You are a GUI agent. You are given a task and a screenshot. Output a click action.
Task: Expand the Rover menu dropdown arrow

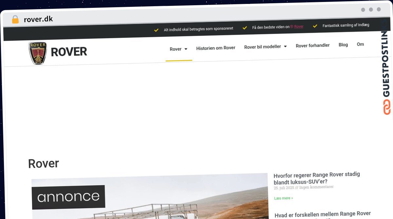[x=186, y=49]
